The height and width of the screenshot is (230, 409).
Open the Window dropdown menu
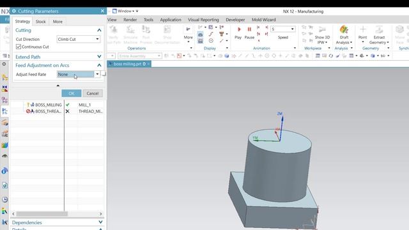coord(125,11)
